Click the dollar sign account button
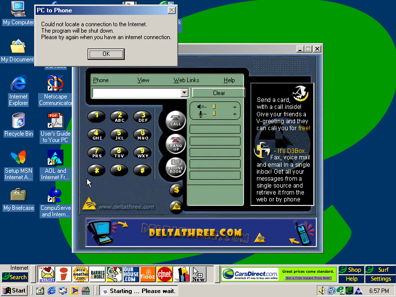Screen dimensions: 396x297 176,190
